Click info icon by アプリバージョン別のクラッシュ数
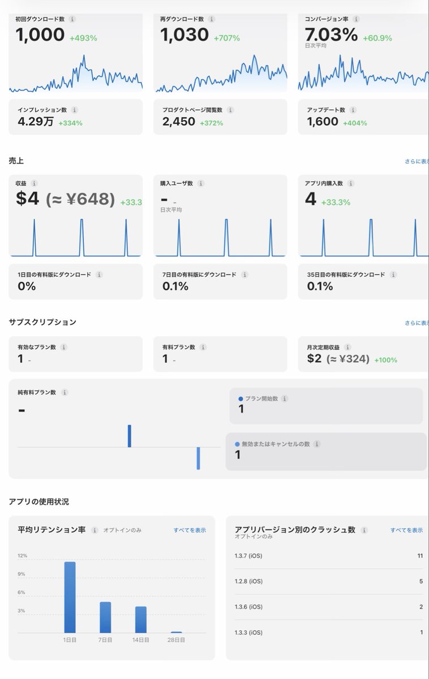The height and width of the screenshot is (679, 429). 364,530
